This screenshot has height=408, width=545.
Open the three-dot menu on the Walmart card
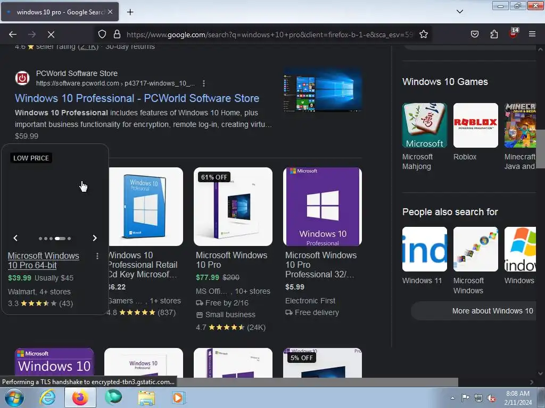[97, 256]
